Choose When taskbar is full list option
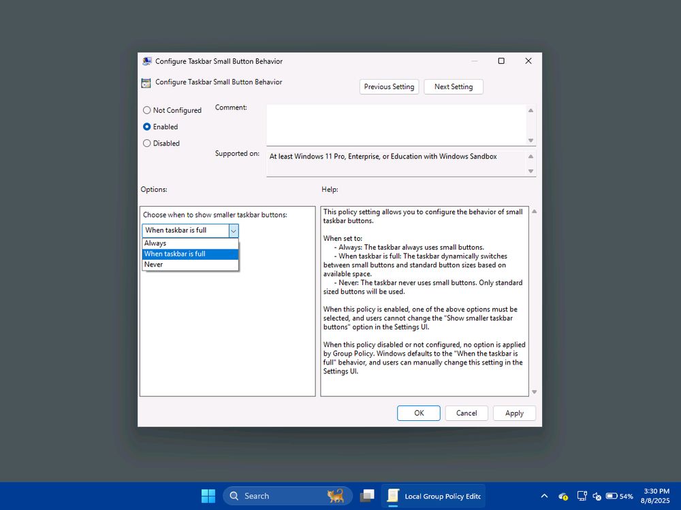This screenshot has width=681, height=510. point(190,254)
